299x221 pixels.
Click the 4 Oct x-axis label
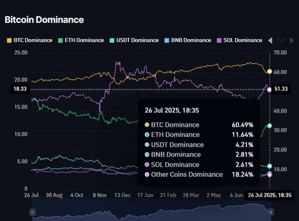pyautogui.click(x=77, y=195)
